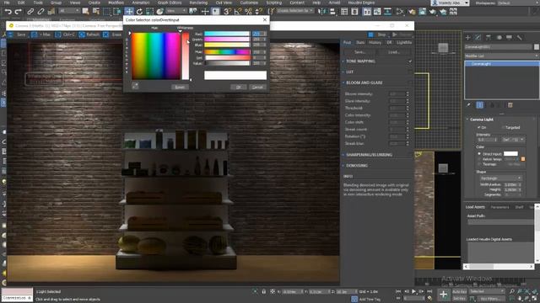This screenshot has width=540, height=303.
Task: Click the Pin Stack icon
Action: 469,105
